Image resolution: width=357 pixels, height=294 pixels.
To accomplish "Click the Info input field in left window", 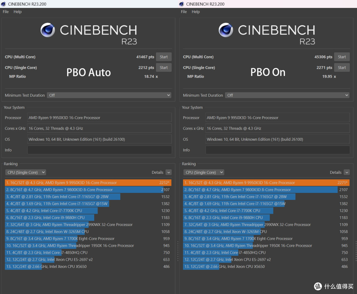I will (99, 150).
